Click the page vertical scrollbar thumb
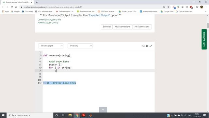209x118 pixels. click(208, 25)
